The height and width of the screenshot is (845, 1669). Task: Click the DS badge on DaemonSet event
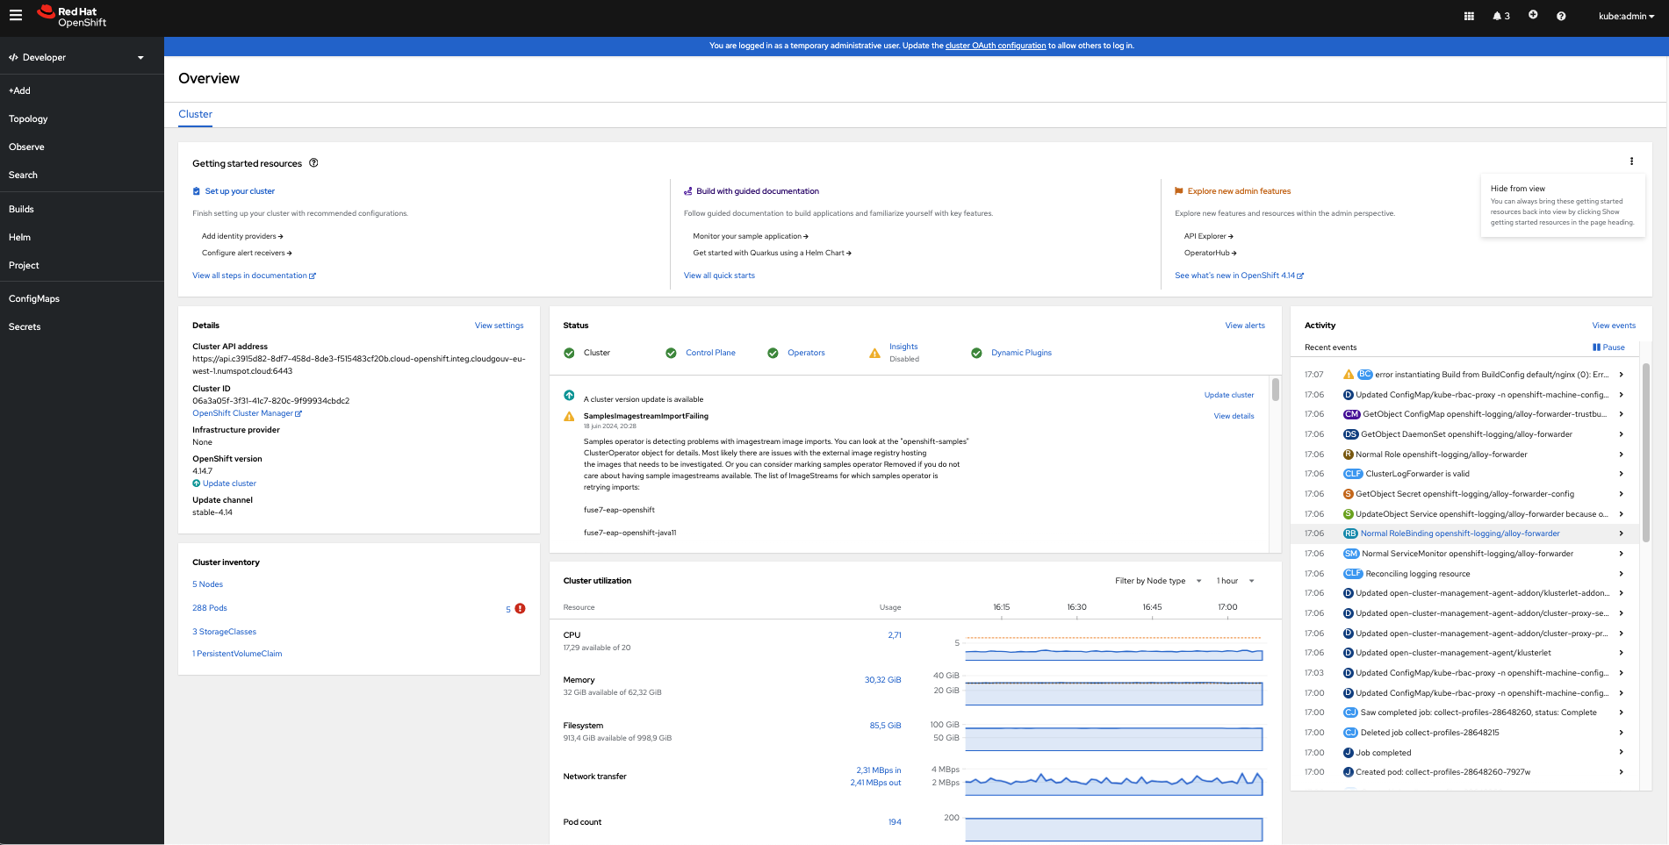(1350, 434)
